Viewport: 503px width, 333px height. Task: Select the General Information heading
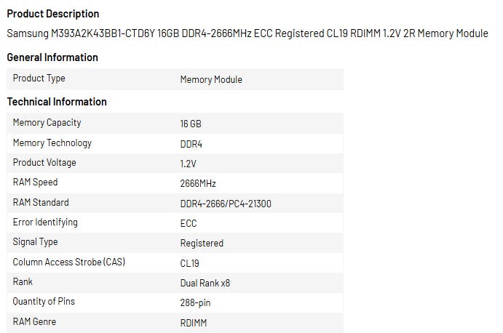click(x=52, y=57)
